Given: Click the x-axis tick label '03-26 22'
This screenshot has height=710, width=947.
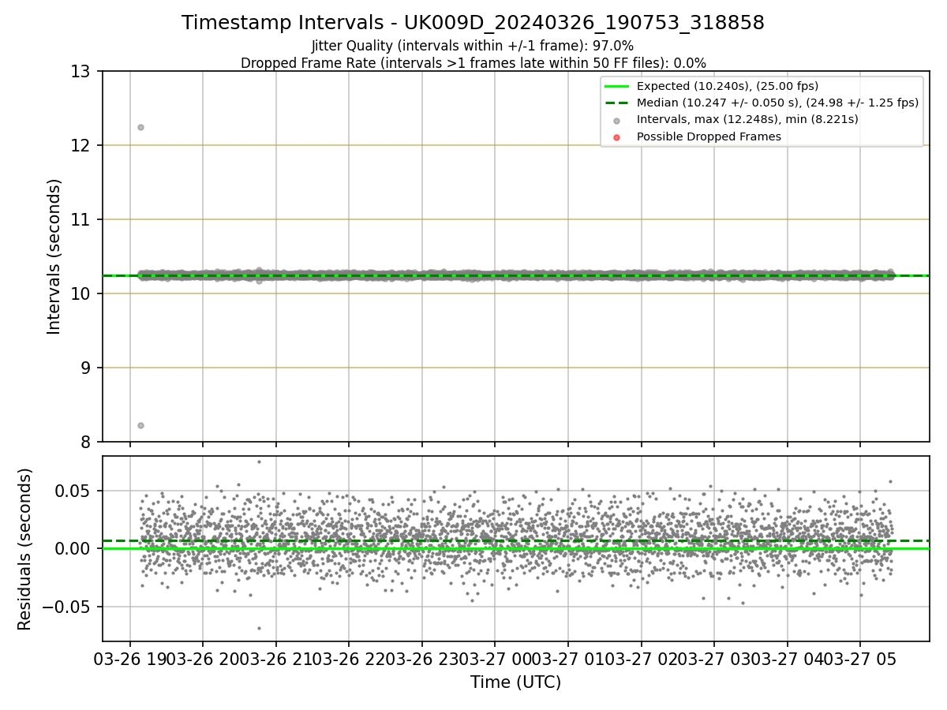Looking at the screenshot, I should 350,660.
